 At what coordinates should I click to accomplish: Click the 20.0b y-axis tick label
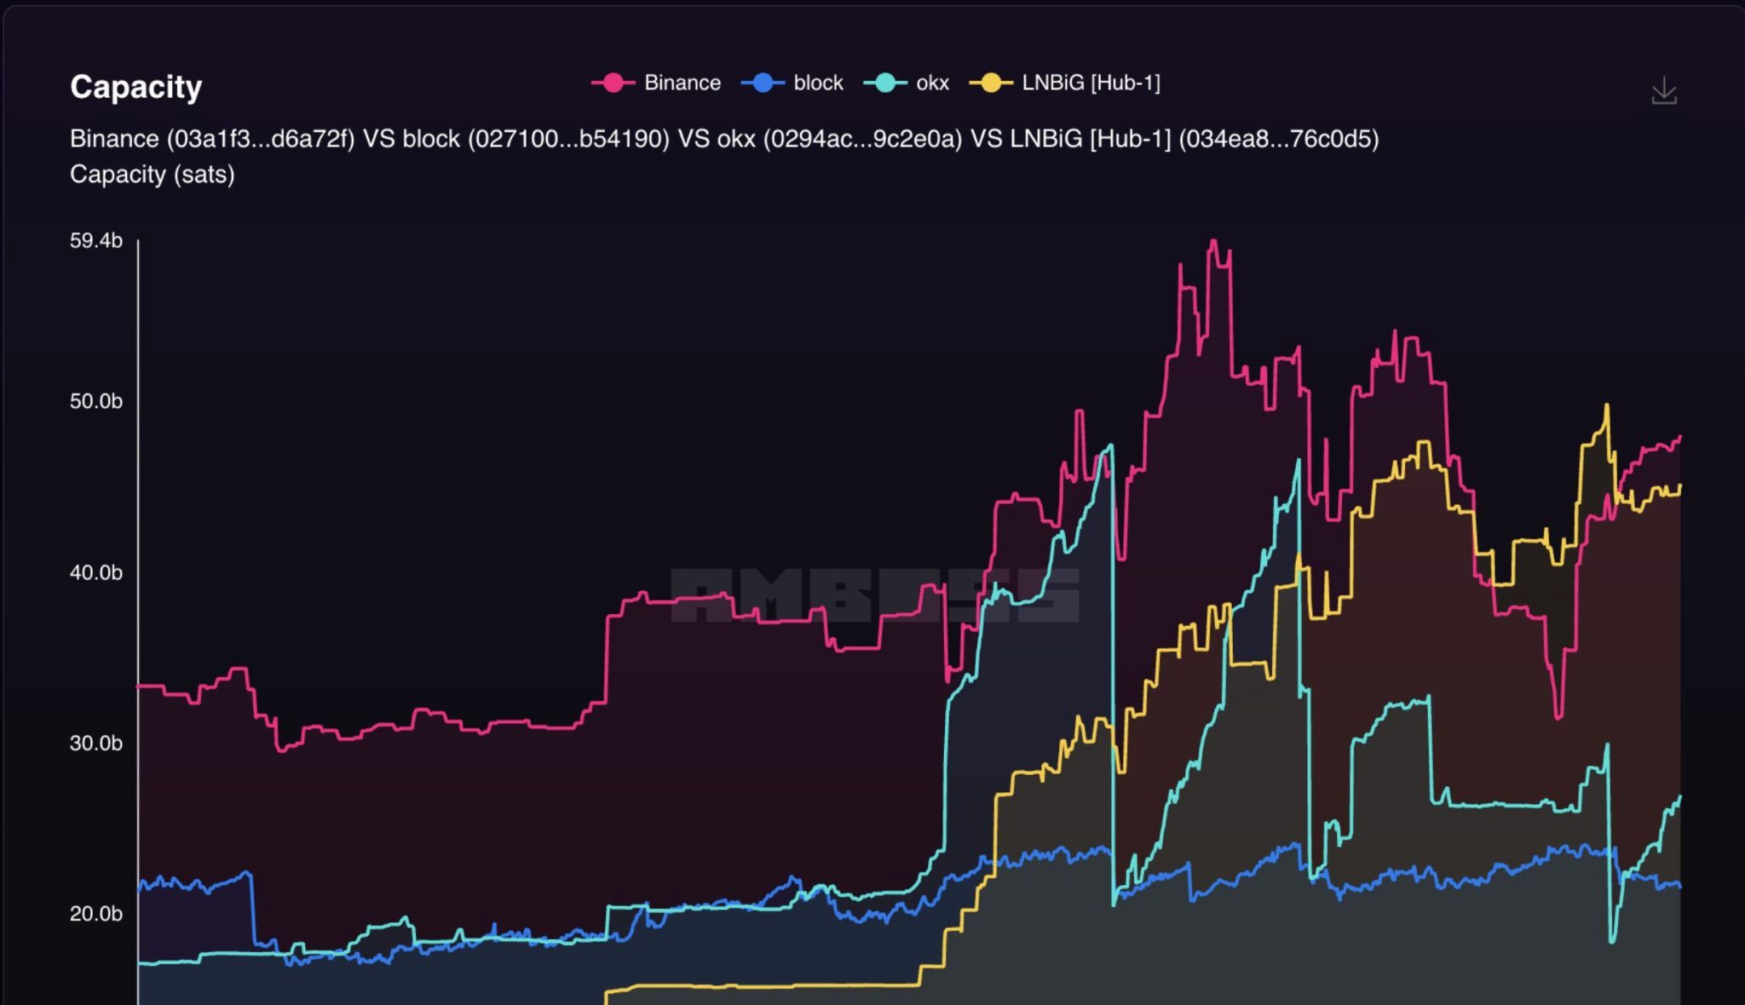[96, 914]
